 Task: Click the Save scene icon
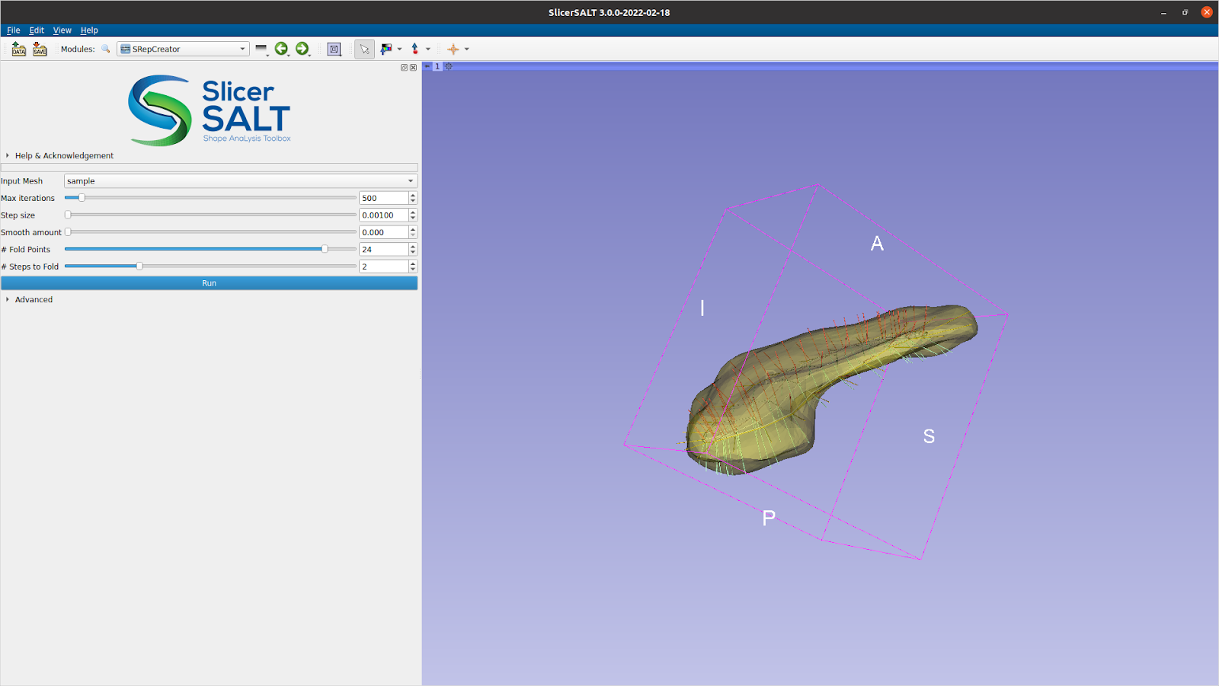(40, 49)
